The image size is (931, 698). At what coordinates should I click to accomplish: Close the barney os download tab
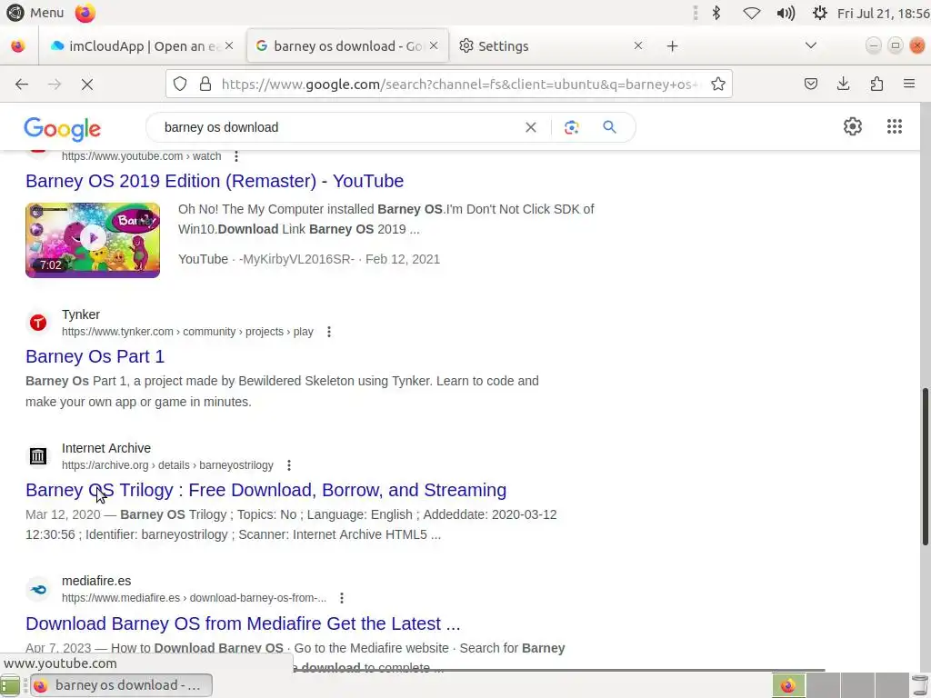coord(434,45)
